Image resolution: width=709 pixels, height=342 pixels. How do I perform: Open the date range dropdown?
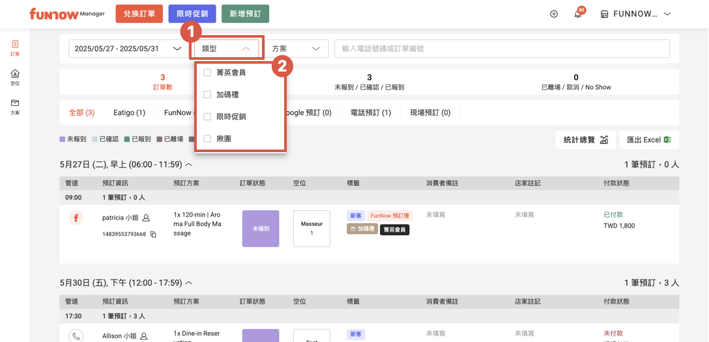128,49
